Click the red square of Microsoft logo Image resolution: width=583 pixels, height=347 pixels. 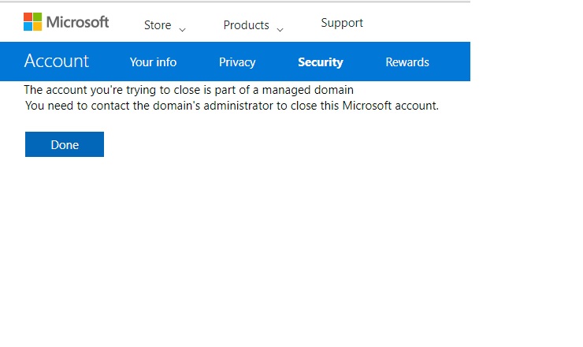tap(28, 17)
